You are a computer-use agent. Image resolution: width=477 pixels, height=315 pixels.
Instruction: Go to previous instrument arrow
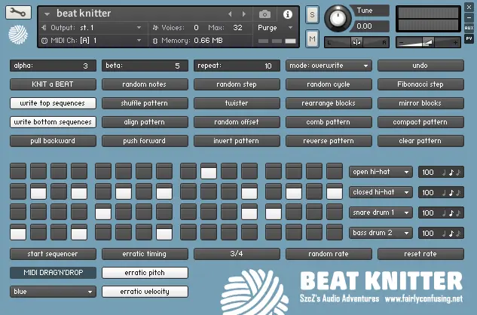click(x=230, y=14)
